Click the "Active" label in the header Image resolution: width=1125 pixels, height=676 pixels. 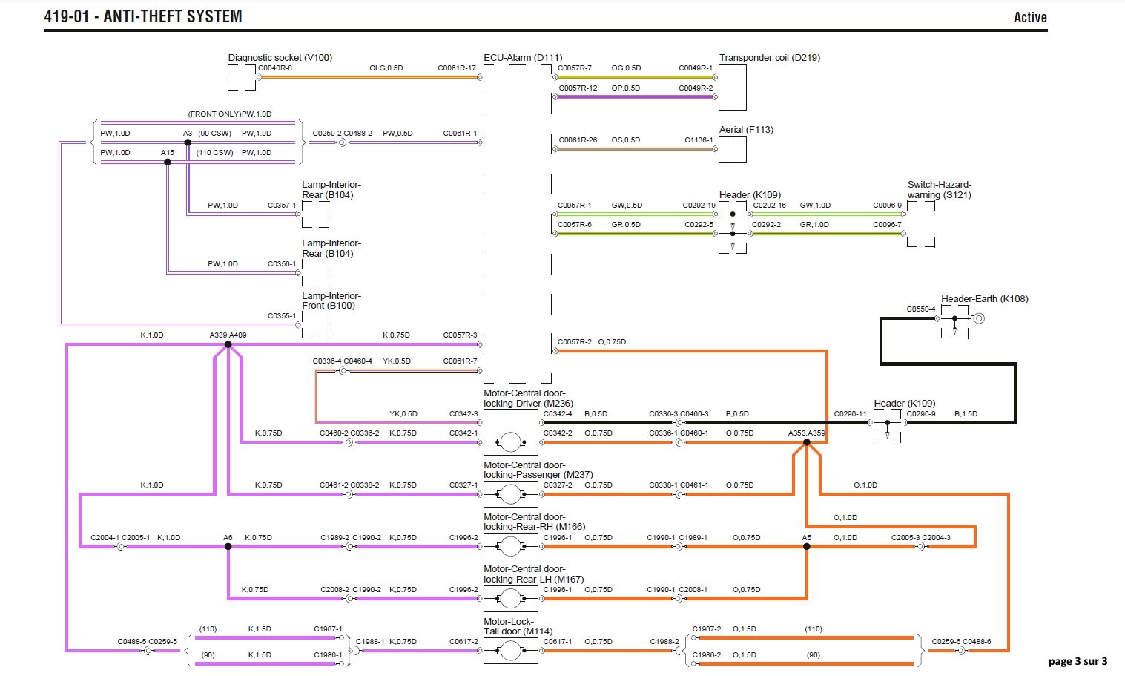click(x=1030, y=17)
